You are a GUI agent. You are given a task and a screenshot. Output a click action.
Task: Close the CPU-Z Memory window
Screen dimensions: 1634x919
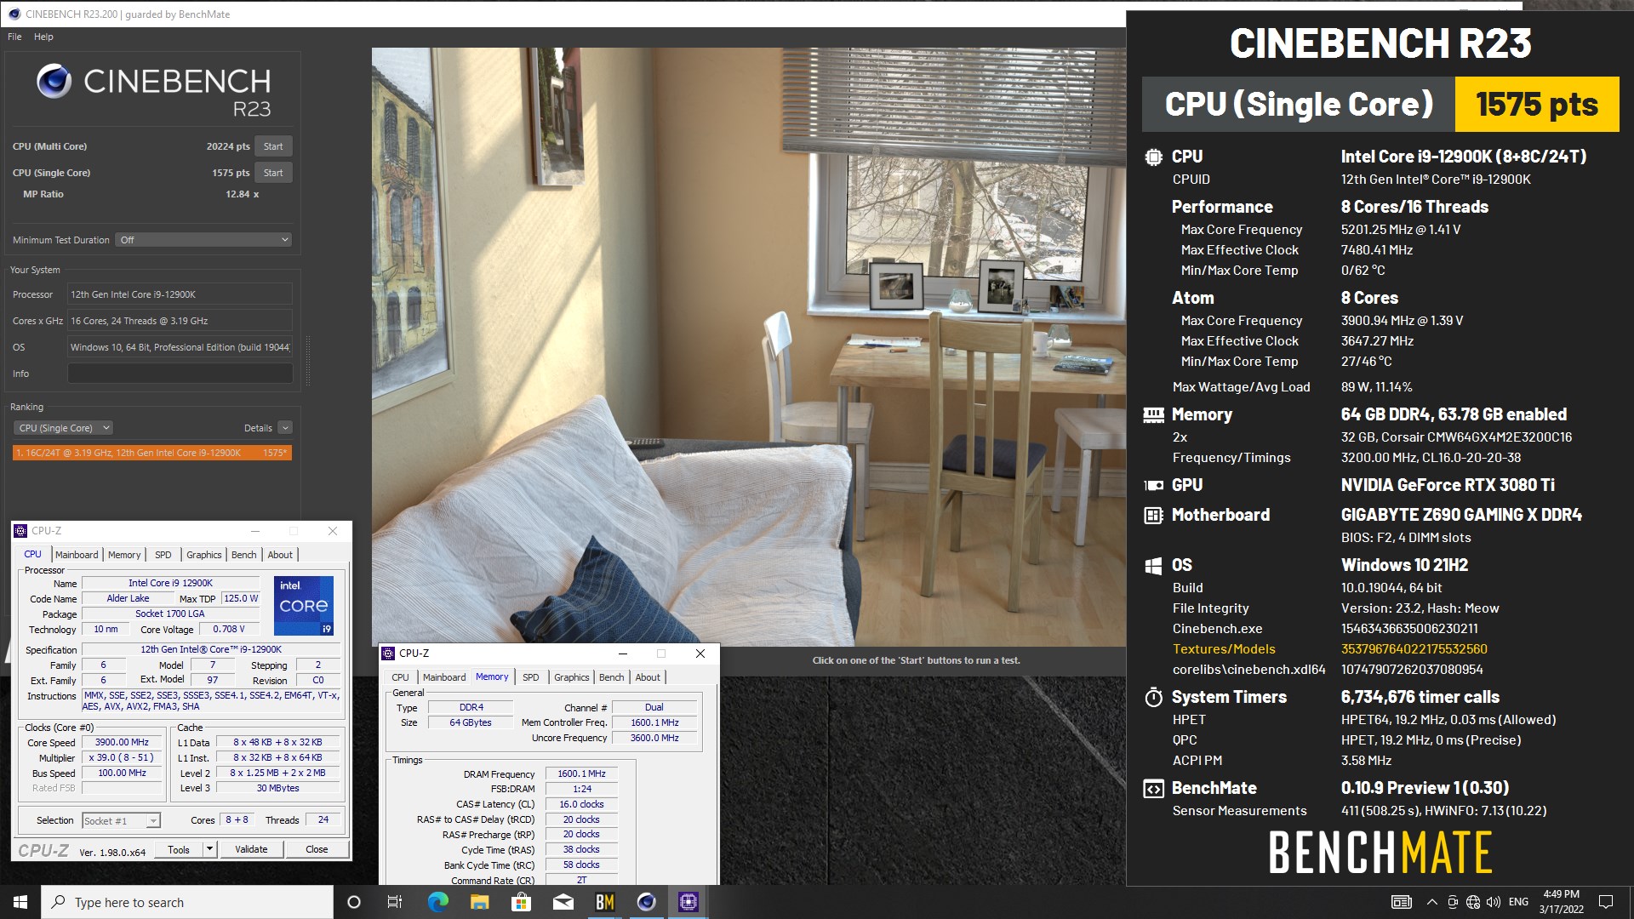(700, 654)
